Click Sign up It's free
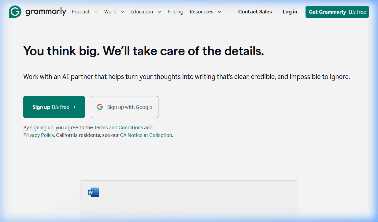This screenshot has width=378, height=222. click(54, 107)
